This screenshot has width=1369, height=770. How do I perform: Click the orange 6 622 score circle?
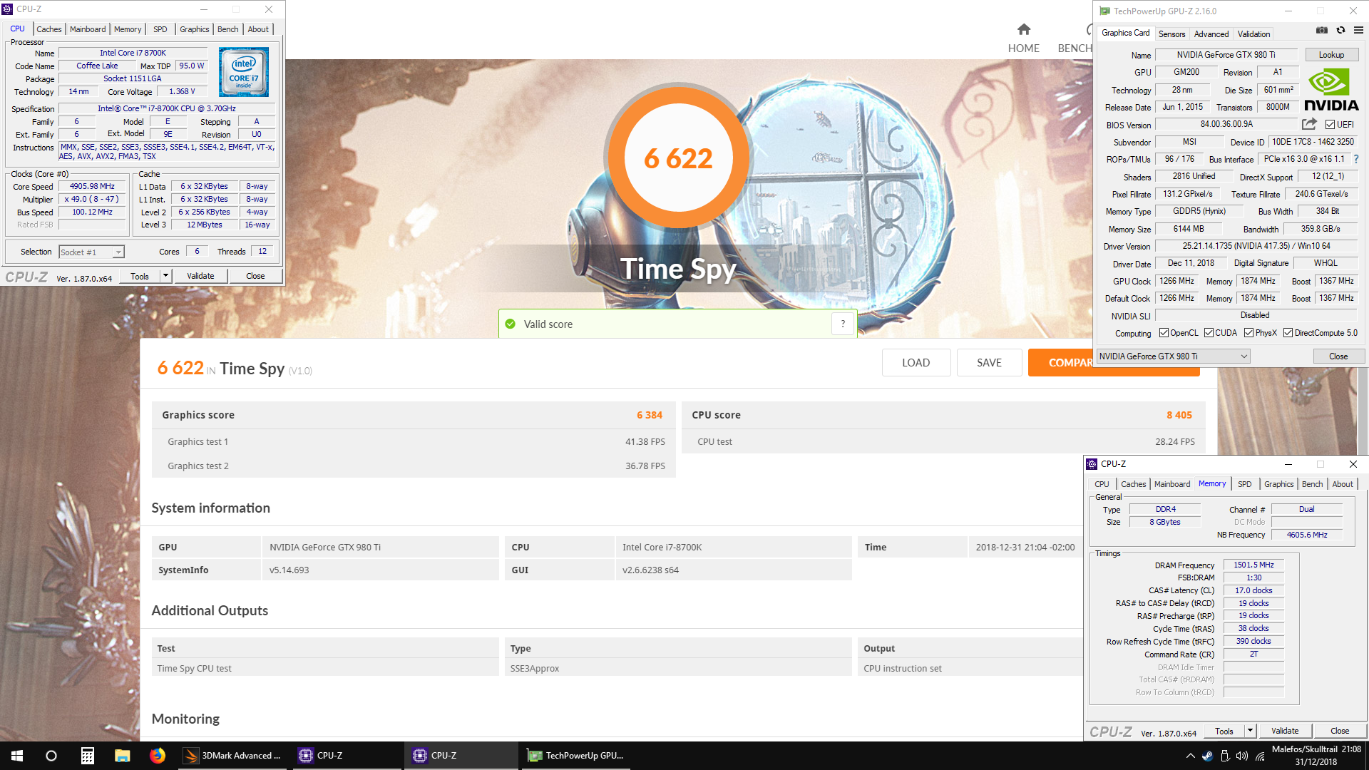(678, 158)
